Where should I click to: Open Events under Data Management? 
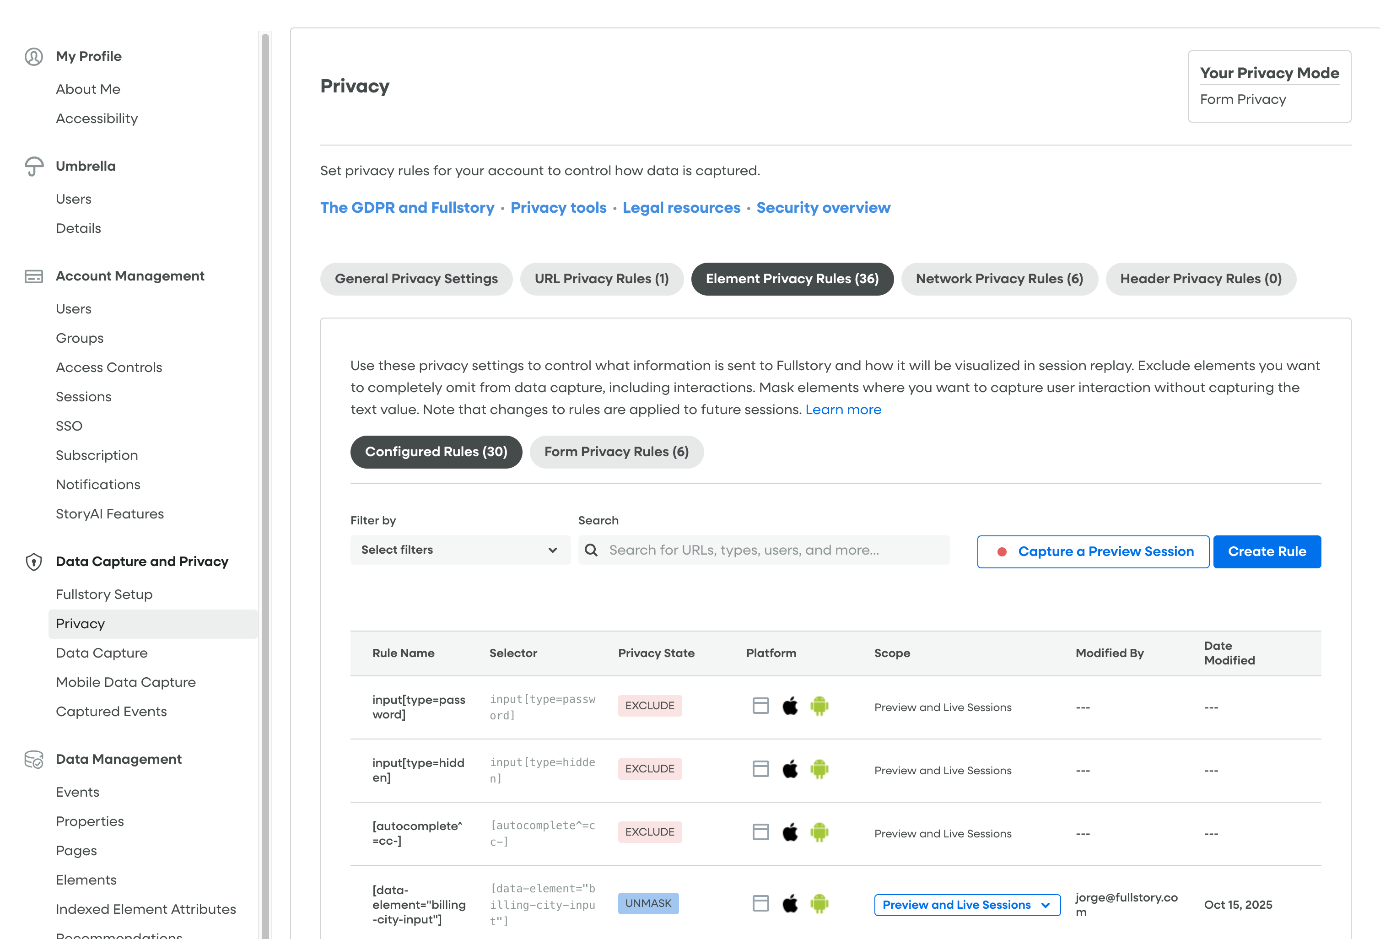(x=77, y=792)
